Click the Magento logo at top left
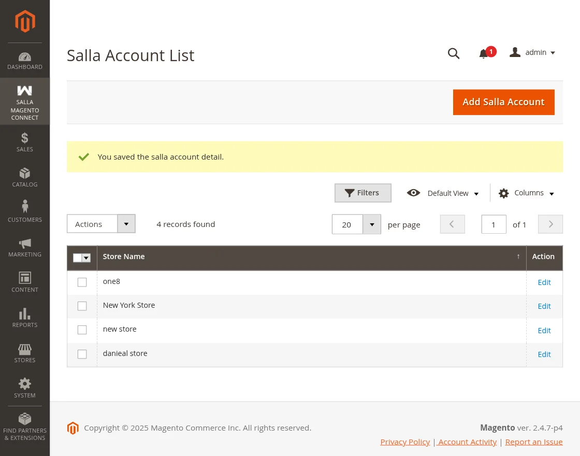580x456 pixels. 25,21
